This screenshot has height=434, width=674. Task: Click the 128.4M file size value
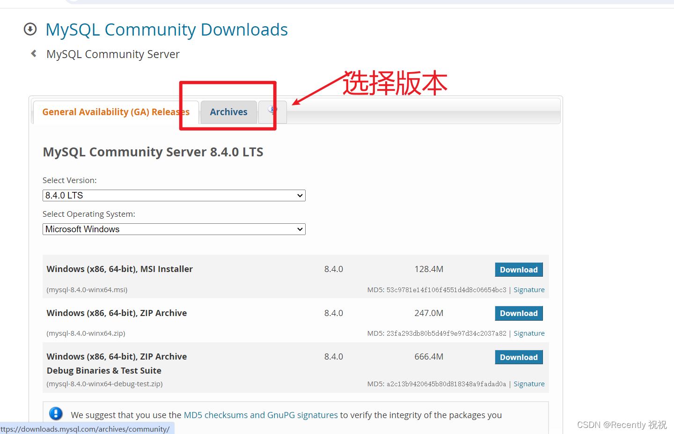point(429,269)
